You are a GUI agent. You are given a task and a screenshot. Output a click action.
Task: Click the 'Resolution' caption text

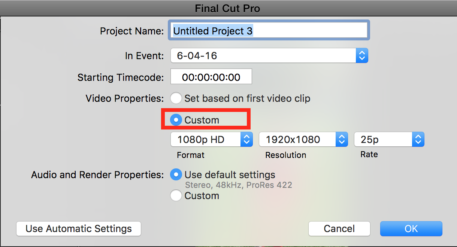click(x=285, y=155)
